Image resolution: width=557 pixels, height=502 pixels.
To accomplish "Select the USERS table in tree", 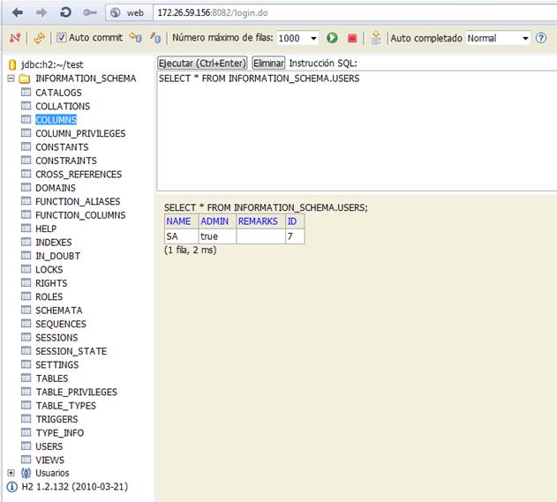I will pos(49,446).
